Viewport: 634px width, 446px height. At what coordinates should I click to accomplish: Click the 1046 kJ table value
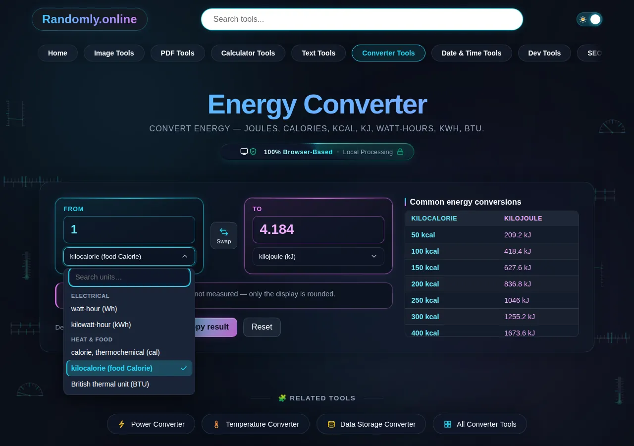[x=517, y=300]
